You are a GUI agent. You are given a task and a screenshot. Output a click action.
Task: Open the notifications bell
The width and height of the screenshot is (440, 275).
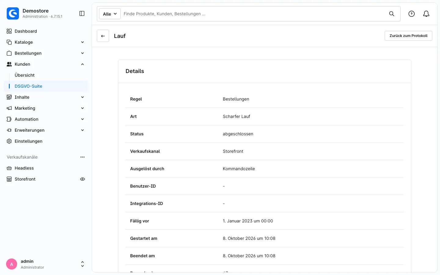pyautogui.click(x=426, y=14)
